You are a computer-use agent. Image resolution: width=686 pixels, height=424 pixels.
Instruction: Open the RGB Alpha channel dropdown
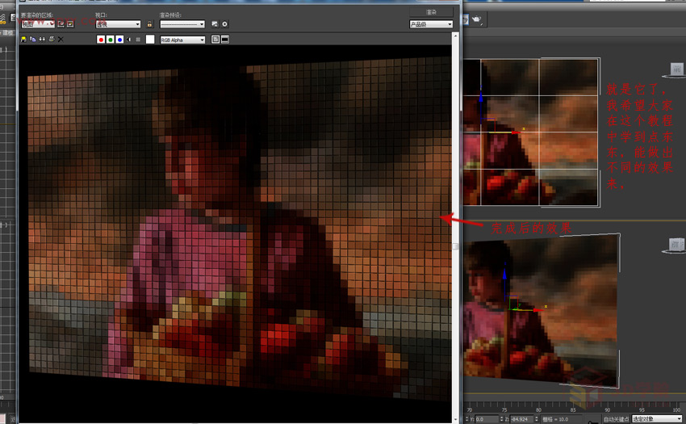(x=182, y=40)
